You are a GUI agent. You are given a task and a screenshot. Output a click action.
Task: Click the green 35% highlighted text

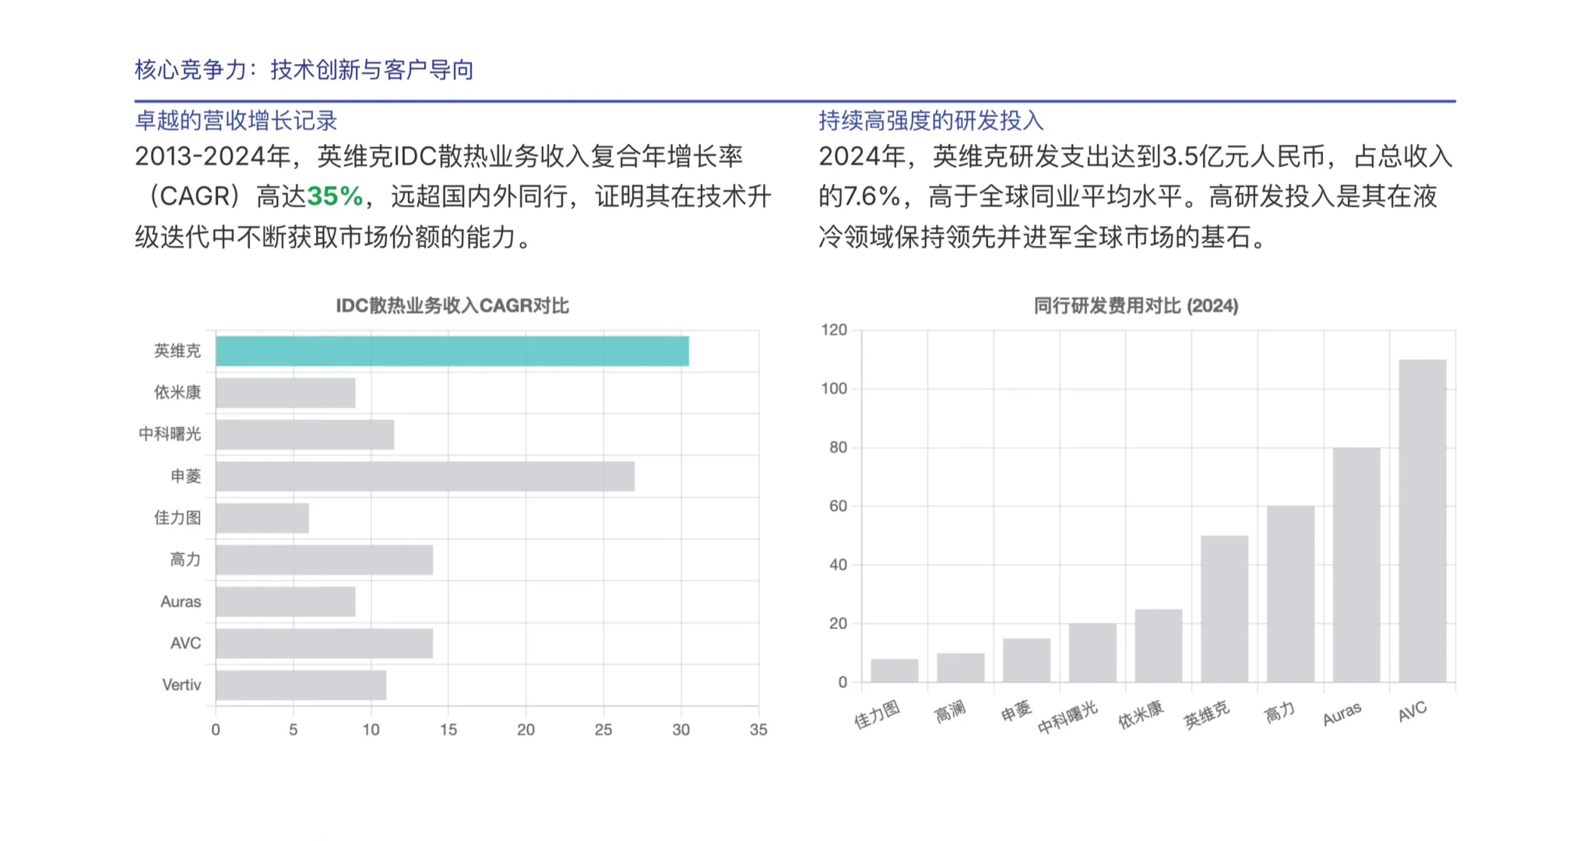335,196
